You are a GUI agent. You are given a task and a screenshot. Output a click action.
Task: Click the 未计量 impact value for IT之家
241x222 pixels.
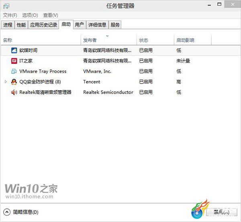tap(183, 61)
